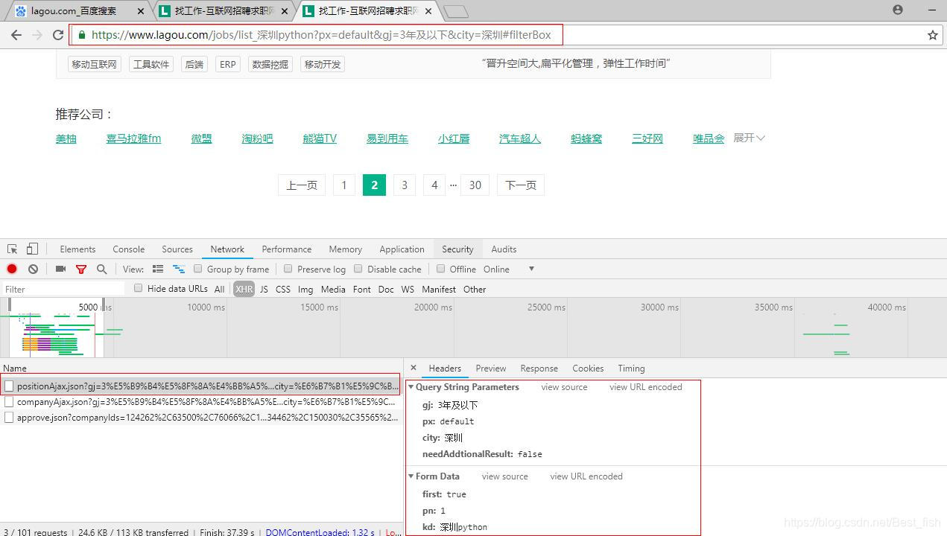Open the Application panel
947x536 pixels.
point(402,249)
